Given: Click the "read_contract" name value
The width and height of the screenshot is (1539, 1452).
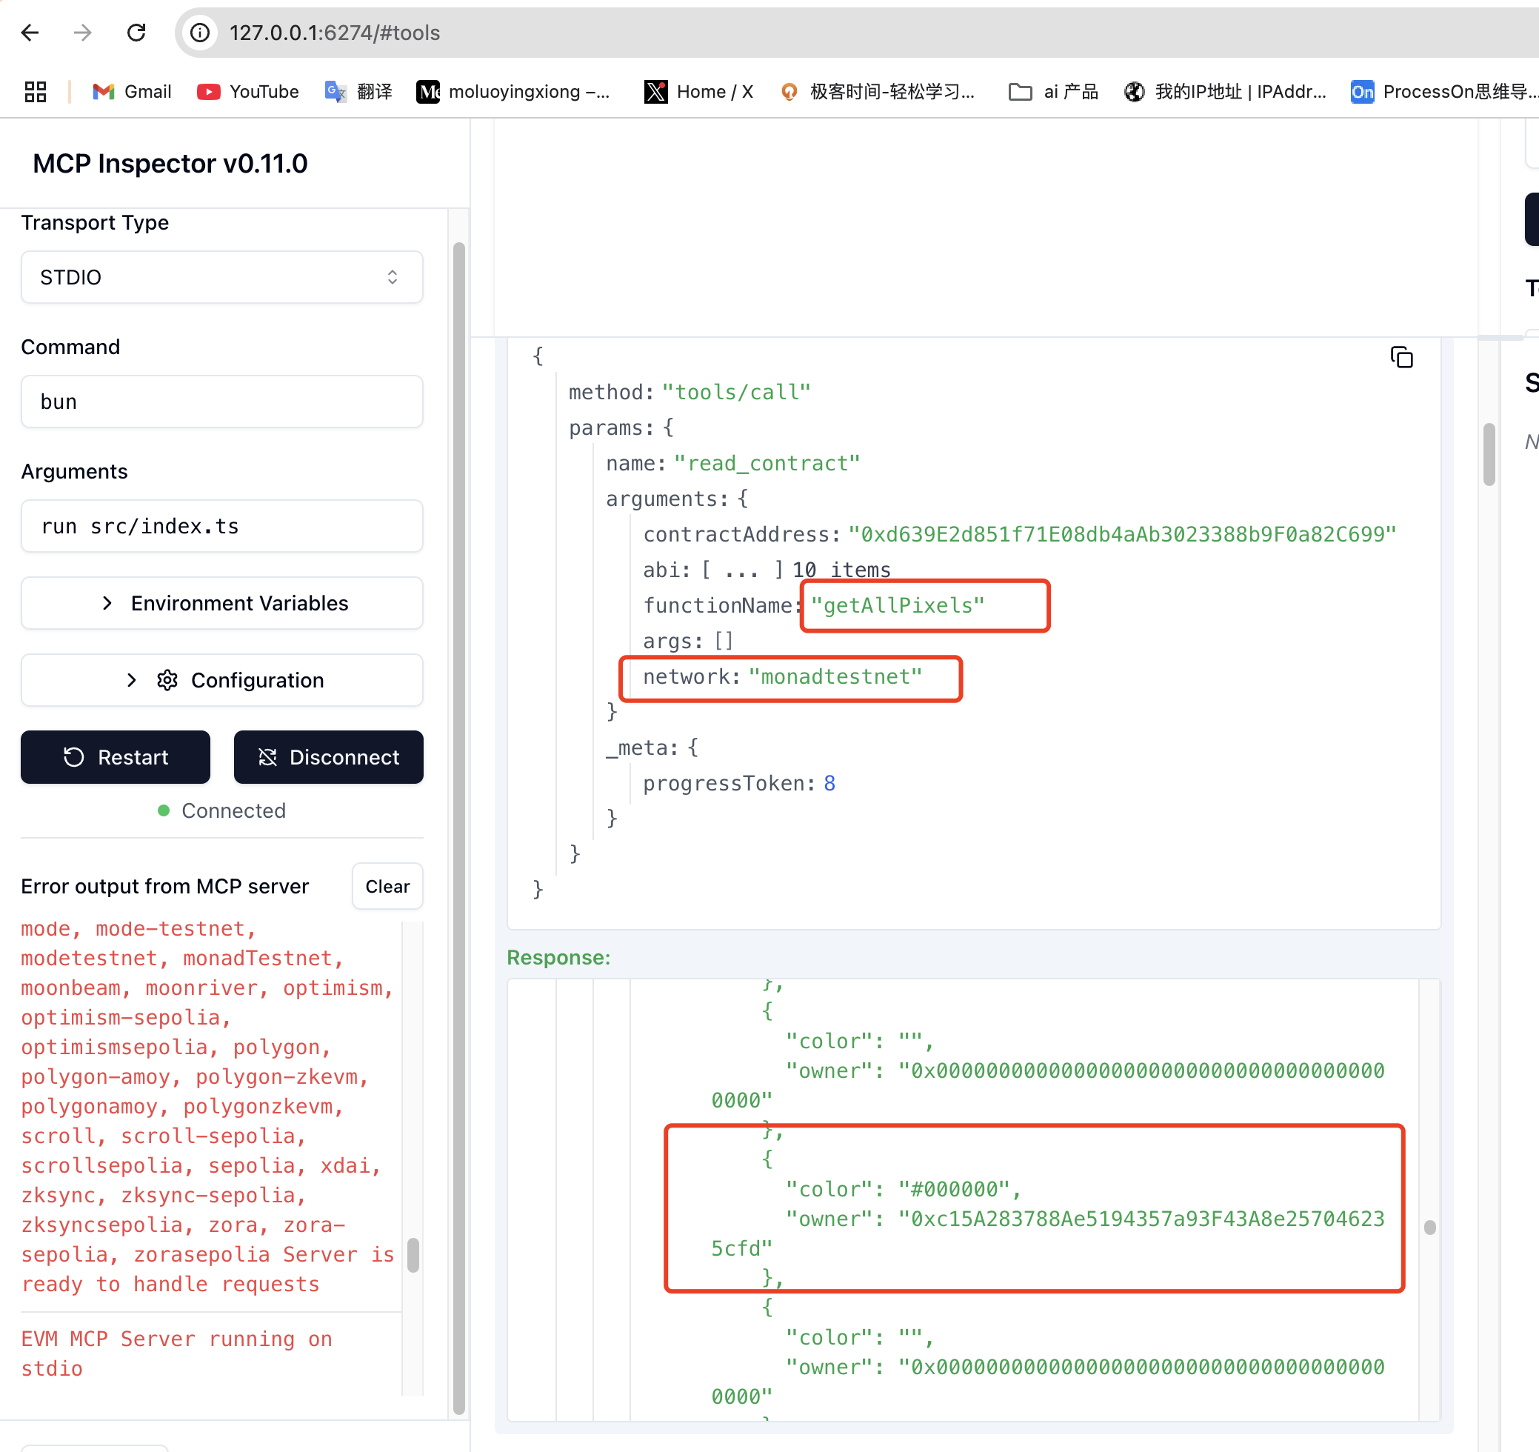Looking at the screenshot, I should click(x=767, y=463).
